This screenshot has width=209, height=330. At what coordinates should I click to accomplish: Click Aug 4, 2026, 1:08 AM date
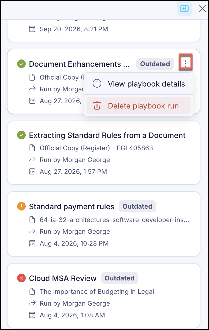[72, 315]
